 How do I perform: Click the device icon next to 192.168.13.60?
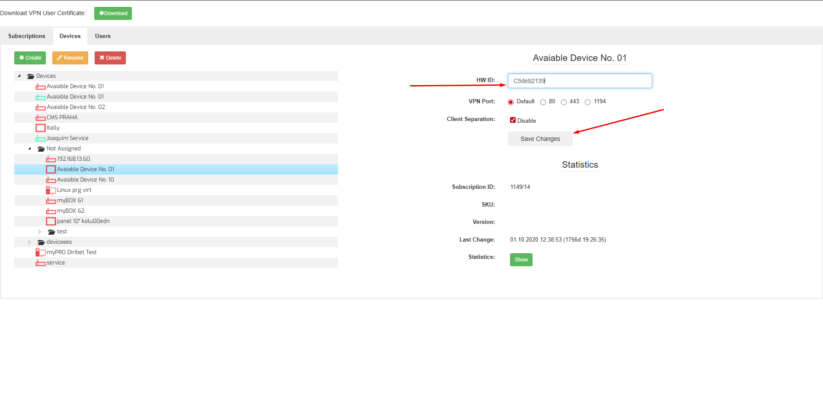(51, 159)
